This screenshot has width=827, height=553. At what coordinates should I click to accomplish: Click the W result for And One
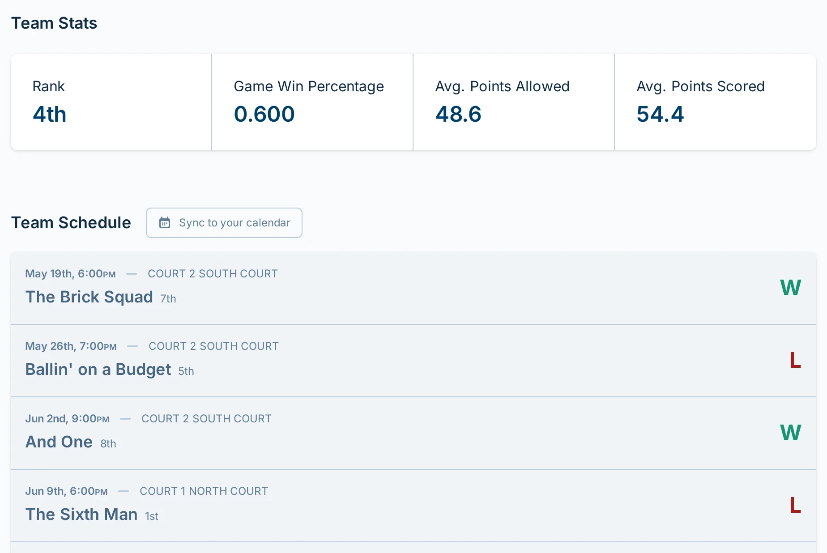pos(790,433)
